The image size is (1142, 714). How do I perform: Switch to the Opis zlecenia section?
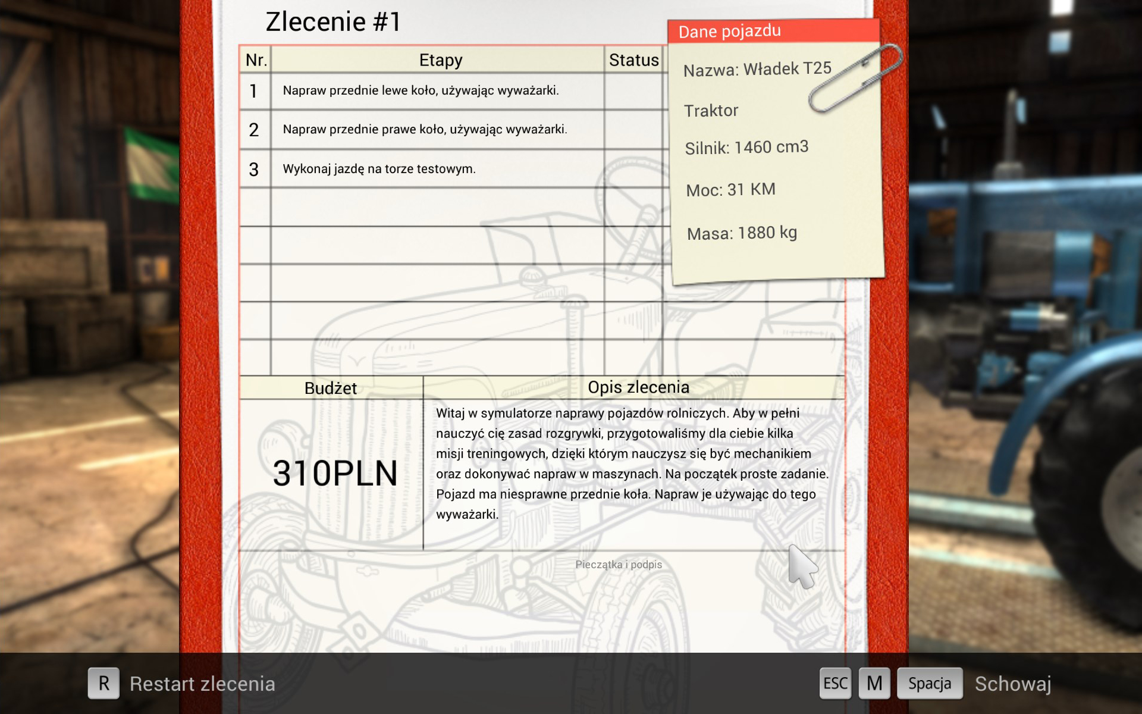pos(639,387)
